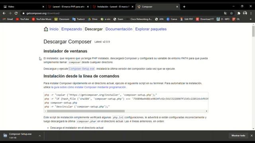The width and height of the screenshot is (255, 143).
Task: Click 'Descarga el instalador en el directorio actual' bullet
Action: click(77, 128)
